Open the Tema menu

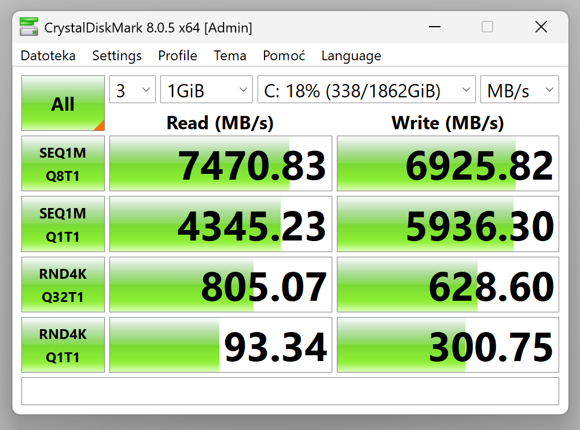(230, 56)
